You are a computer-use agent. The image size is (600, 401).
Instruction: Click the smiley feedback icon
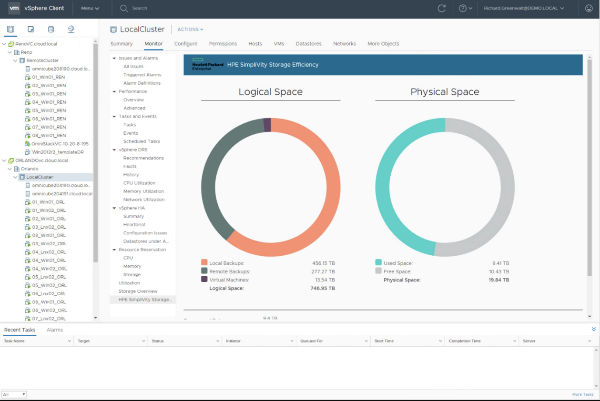click(589, 8)
